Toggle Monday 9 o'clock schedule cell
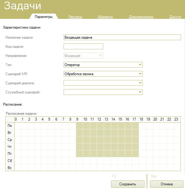 (79, 126)
